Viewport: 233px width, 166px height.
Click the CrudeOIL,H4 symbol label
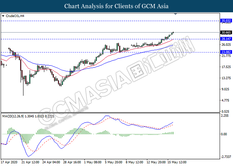pyautogui.click(x=15, y=16)
